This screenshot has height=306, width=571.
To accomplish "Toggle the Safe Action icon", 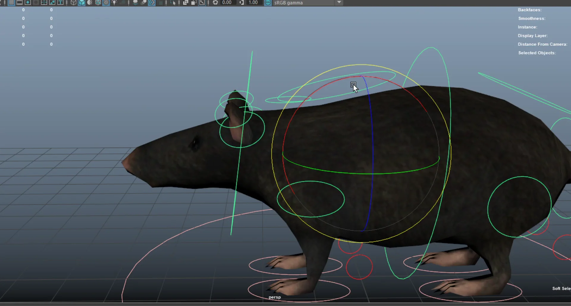I will tap(52, 2).
